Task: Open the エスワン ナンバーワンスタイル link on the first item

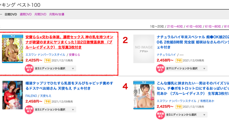Action: [x=45, y=55]
